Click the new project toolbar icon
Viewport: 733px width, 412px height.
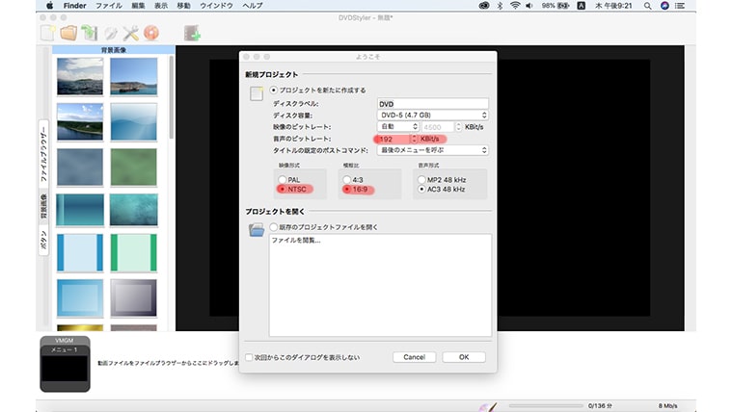pos(47,33)
